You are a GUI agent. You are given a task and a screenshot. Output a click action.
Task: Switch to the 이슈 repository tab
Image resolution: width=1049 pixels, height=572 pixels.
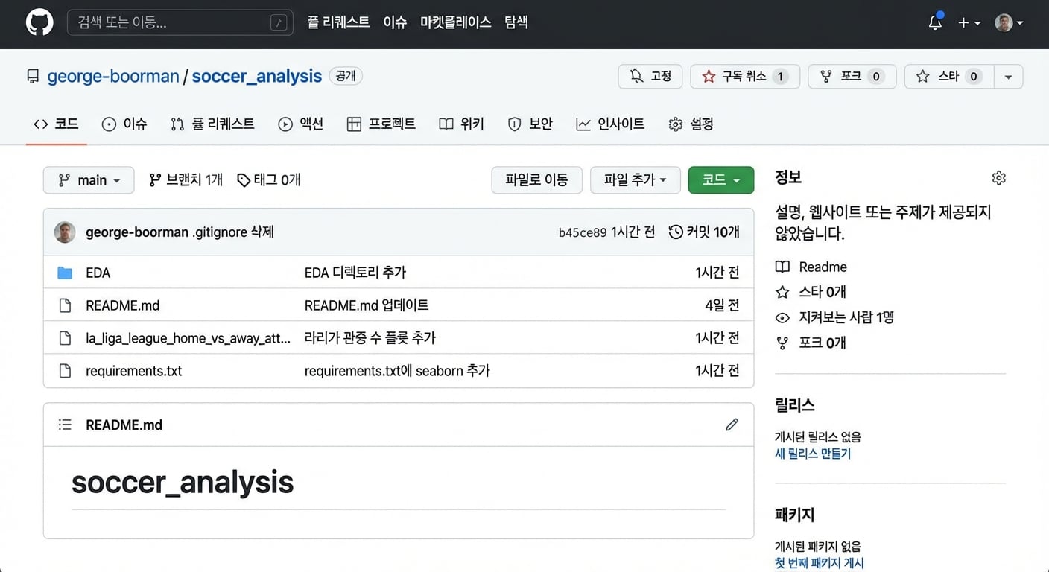pos(124,124)
